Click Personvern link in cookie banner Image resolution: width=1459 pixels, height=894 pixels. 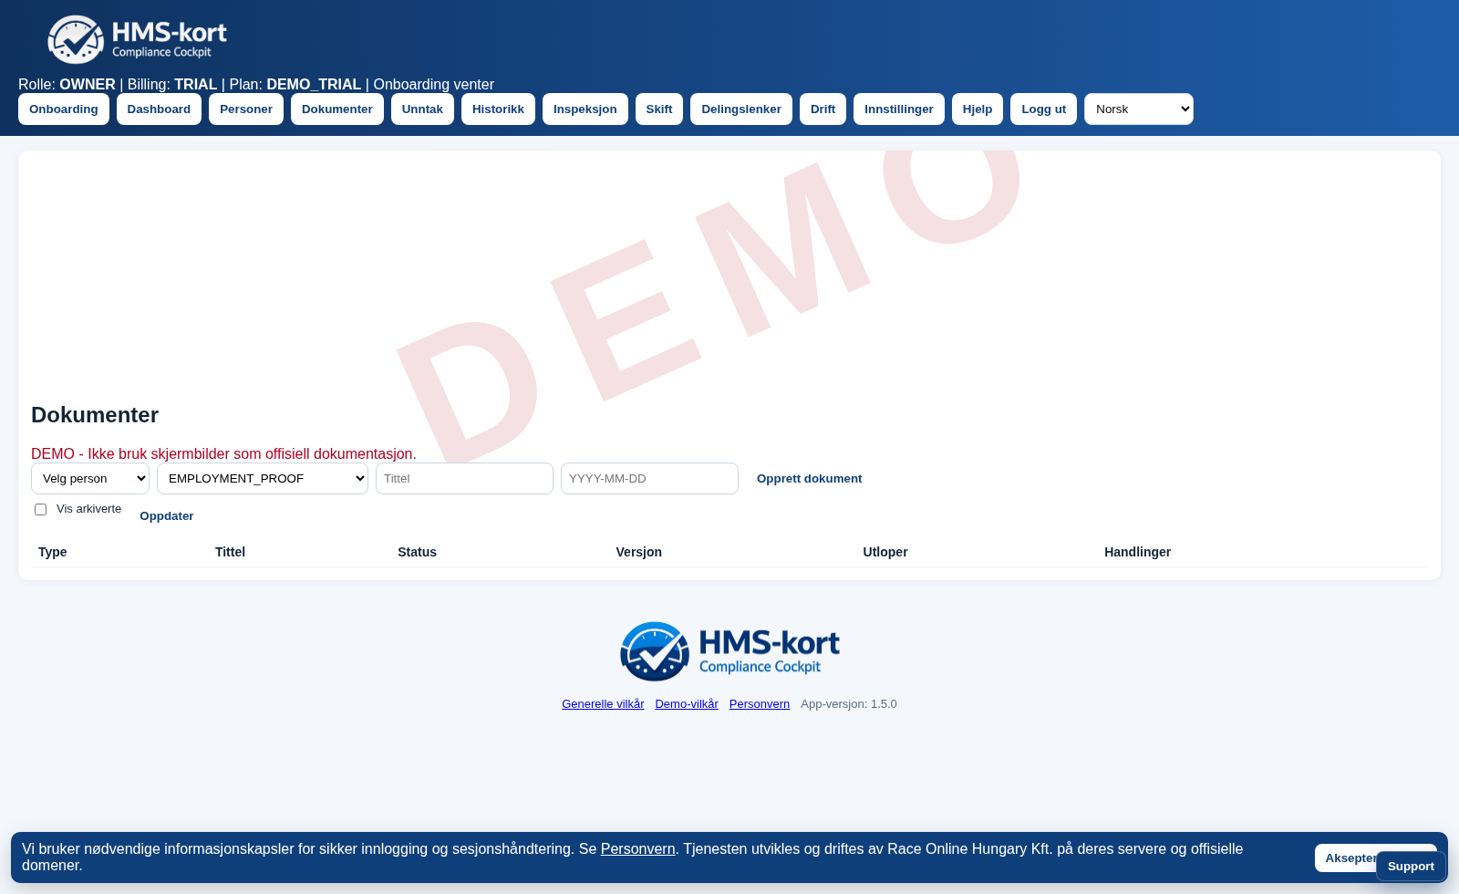pyautogui.click(x=637, y=849)
